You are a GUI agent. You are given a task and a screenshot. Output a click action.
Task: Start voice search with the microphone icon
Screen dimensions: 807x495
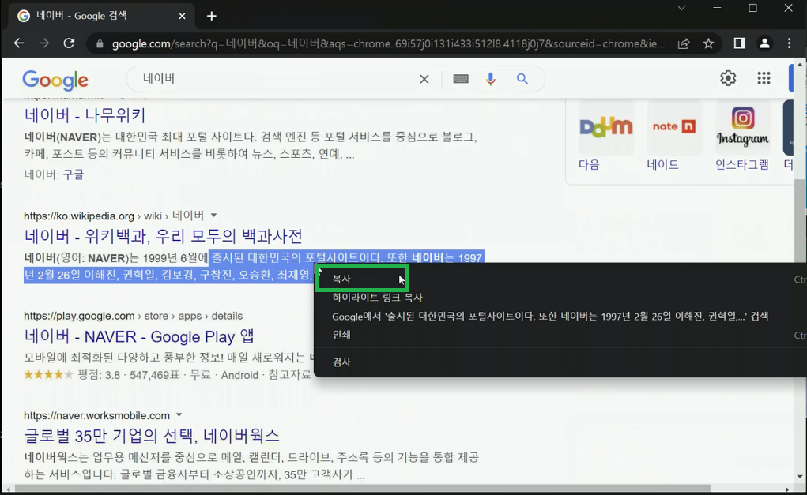point(491,79)
